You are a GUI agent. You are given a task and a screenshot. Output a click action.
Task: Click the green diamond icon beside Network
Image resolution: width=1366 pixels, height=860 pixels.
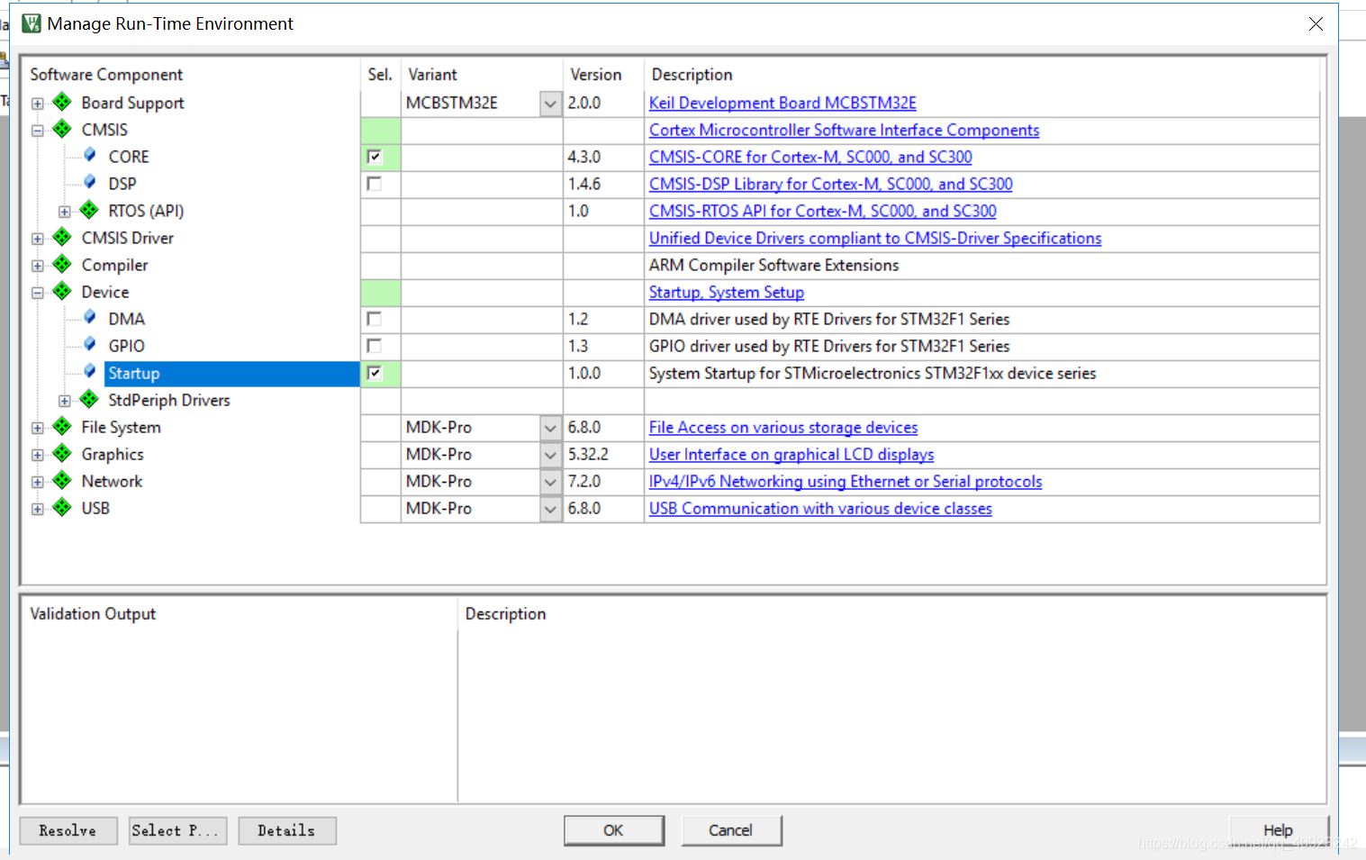(x=62, y=480)
